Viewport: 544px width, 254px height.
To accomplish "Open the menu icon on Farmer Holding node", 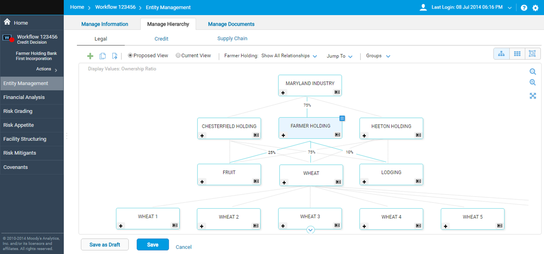I will tap(342, 118).
